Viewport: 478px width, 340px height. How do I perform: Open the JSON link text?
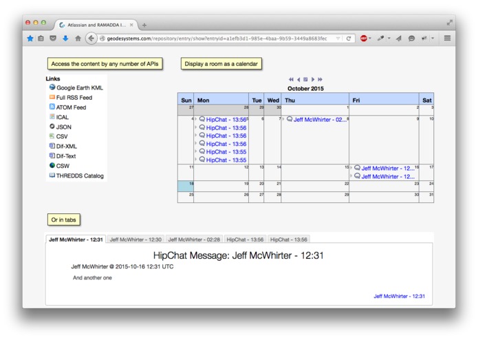64,127
